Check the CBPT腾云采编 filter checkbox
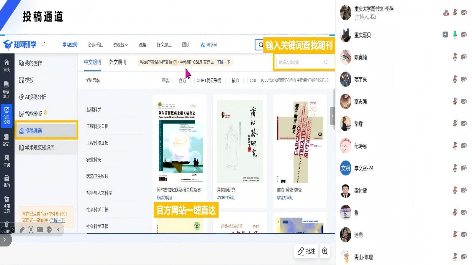 pyautogui.click(x=193, y=80)
